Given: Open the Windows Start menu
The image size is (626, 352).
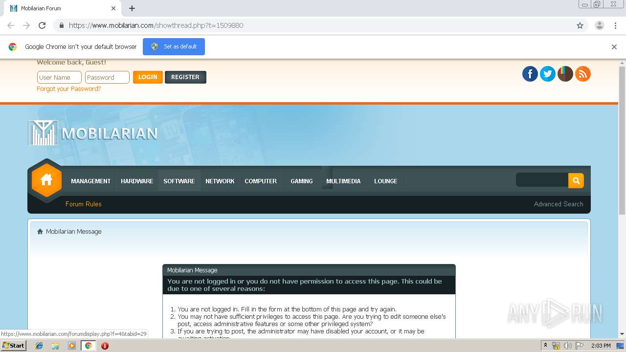Looking at the screenshot, I should coord(13,346).
